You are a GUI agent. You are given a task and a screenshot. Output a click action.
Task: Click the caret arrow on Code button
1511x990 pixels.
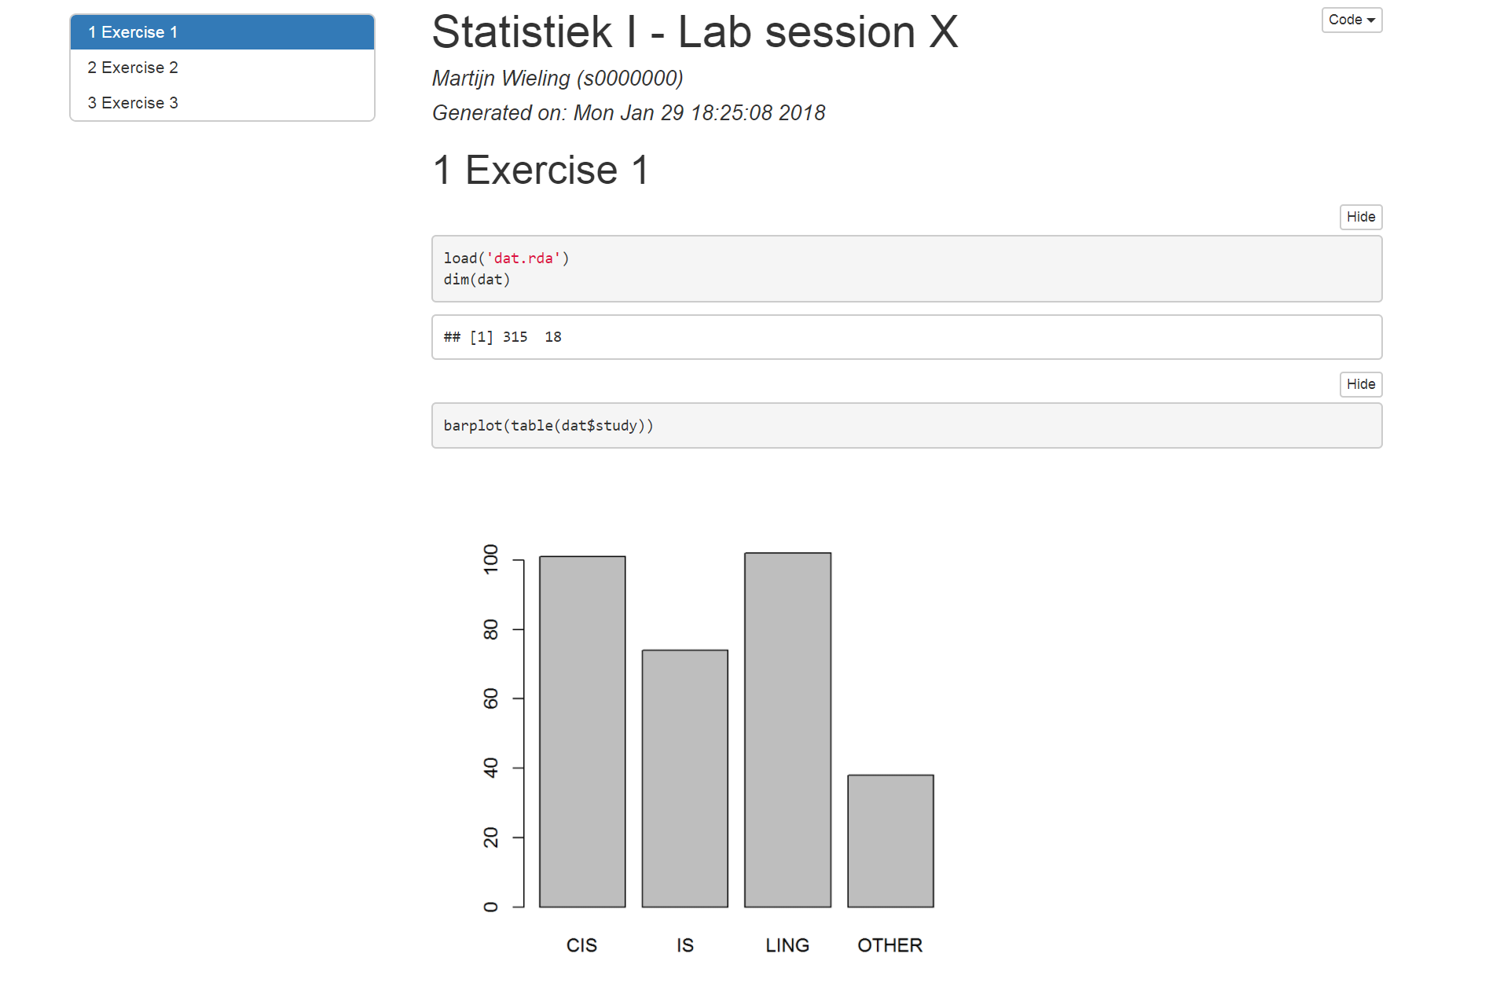tap(1371, 20)
